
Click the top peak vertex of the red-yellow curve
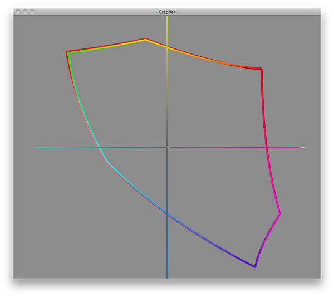145,39
